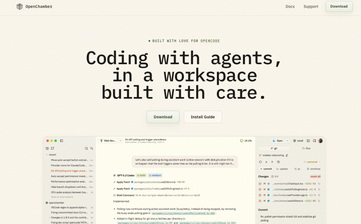Click the new session icon in sidebar

coord(52,148)
